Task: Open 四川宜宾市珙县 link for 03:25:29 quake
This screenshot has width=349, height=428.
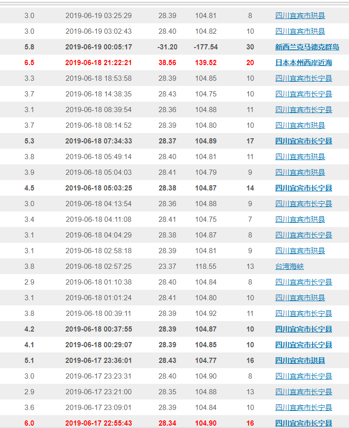Action: tap(300, 16)
